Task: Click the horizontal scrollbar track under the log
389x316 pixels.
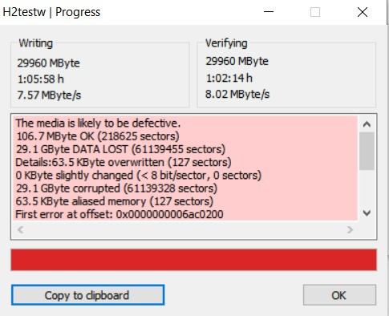Action: pyautogui.click(x=185, y=229)
